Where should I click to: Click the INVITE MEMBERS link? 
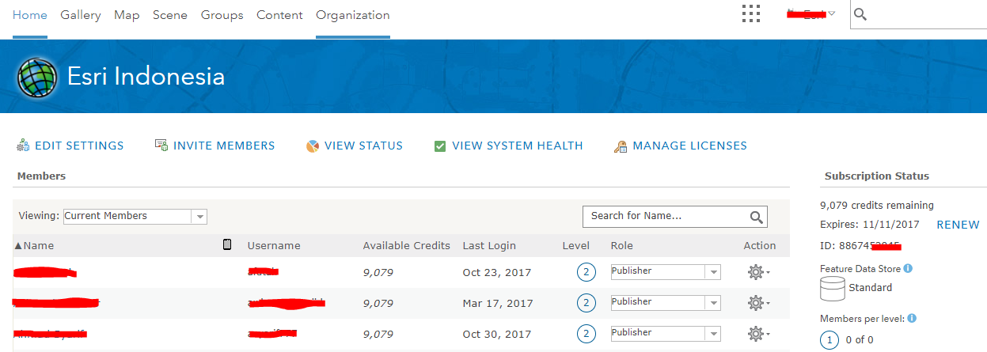tap(224, 146)
